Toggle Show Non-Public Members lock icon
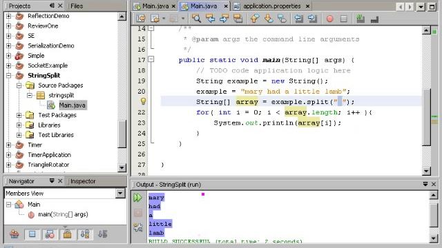Viewport: 442px width, 248px height. coord(68,234)
